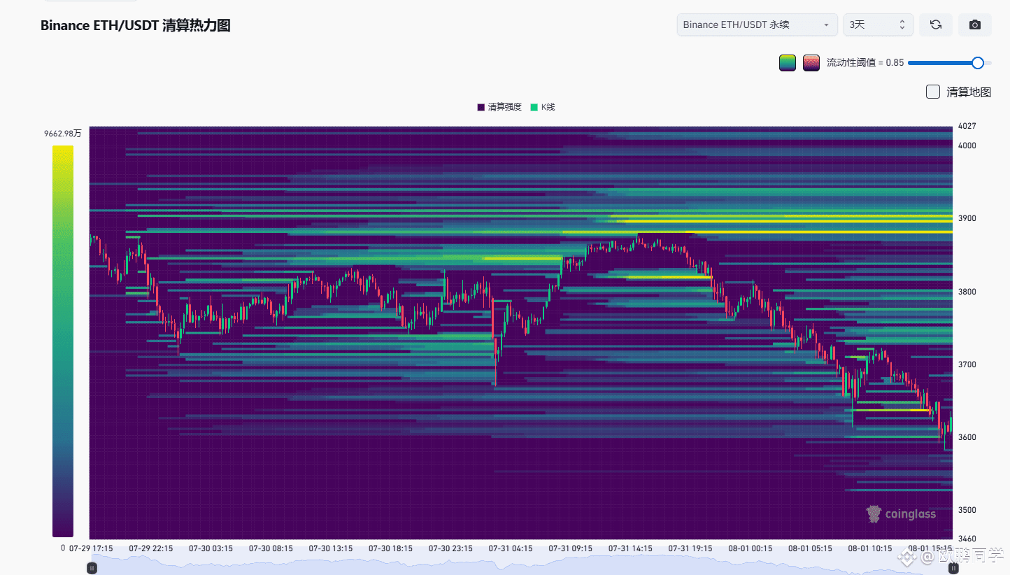Open the Binance ETH/USDT 永续 pair dropdown

[x=757, y=24]
